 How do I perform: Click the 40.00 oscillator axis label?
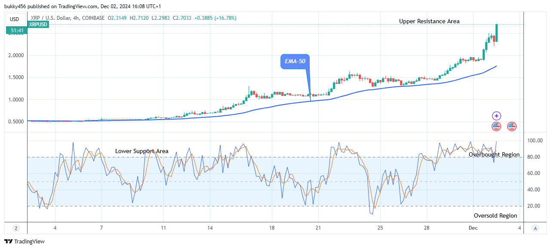click(x=535, y=190)
